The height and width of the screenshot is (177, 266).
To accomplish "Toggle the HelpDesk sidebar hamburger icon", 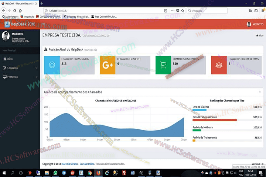I will (44, 24).
